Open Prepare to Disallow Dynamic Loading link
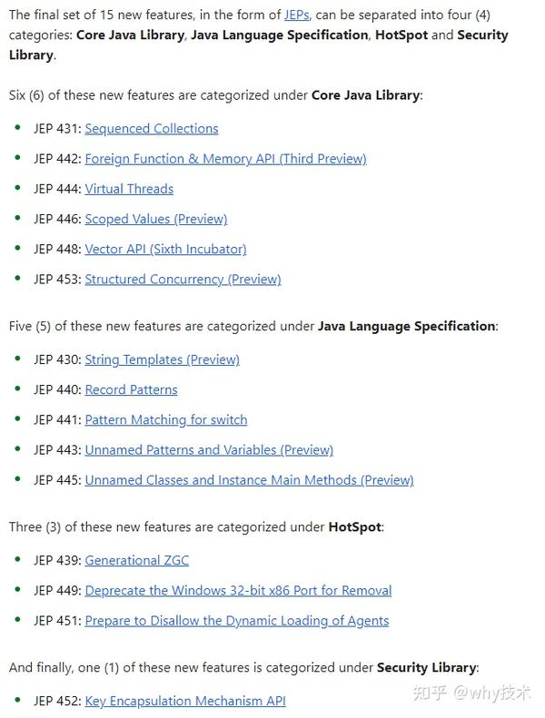Viewport: 545px width, 718px height. (236, 621)
